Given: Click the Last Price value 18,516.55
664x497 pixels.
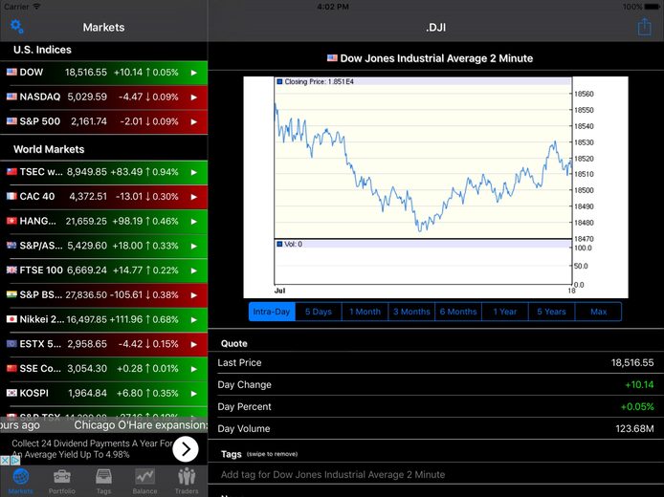Looking at the screenshot, I should tap(632, 362).
